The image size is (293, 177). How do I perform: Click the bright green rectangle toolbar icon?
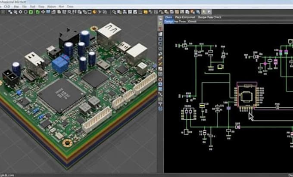coord(31,12)
